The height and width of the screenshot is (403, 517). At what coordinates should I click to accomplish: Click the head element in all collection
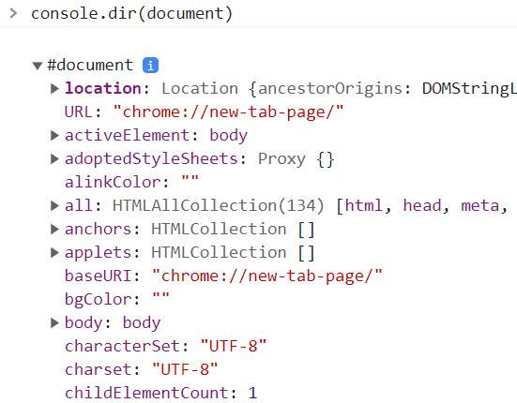pos(422,206)
